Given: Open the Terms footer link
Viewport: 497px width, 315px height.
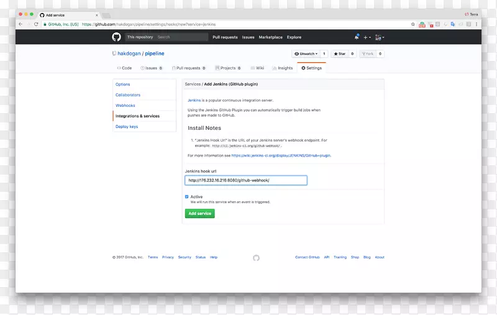Looking at the screenshot, I should point(153,257).
